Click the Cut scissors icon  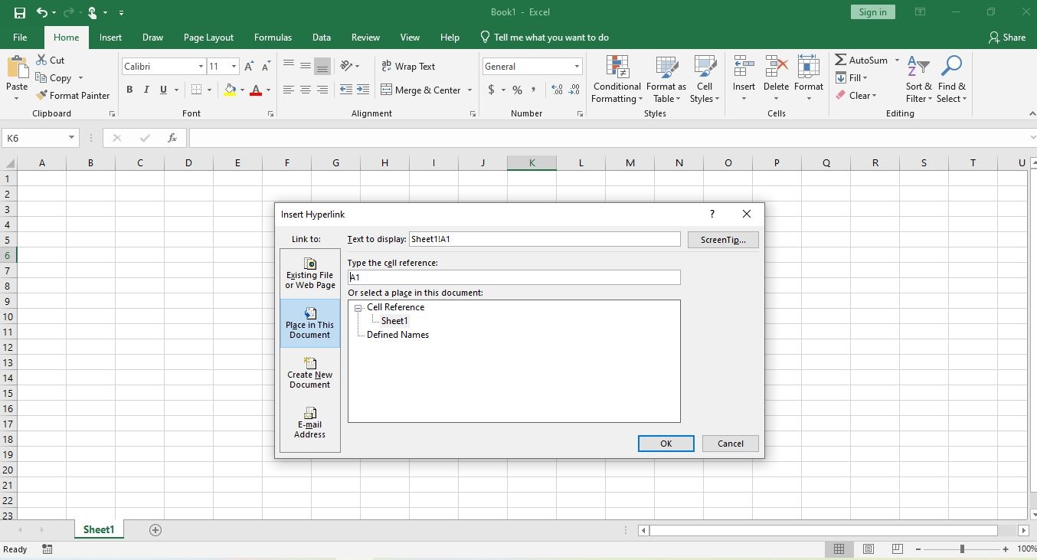[x=42, y=60]
